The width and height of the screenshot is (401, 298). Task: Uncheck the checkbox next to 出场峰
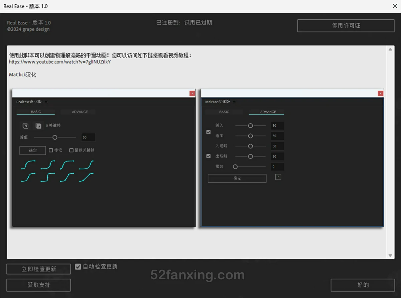tap(209, 156)
